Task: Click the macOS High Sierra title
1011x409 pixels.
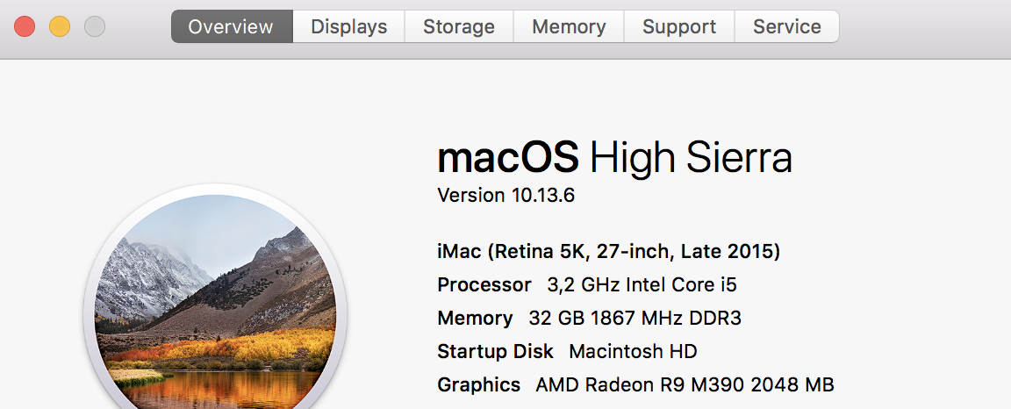Action: (614, 159)
